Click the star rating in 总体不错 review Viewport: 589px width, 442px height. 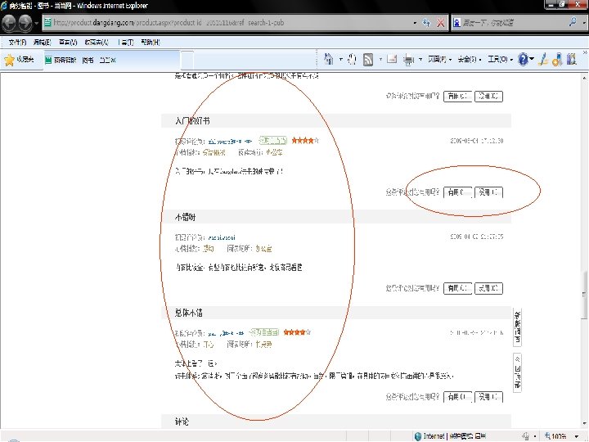pos(297,332)
